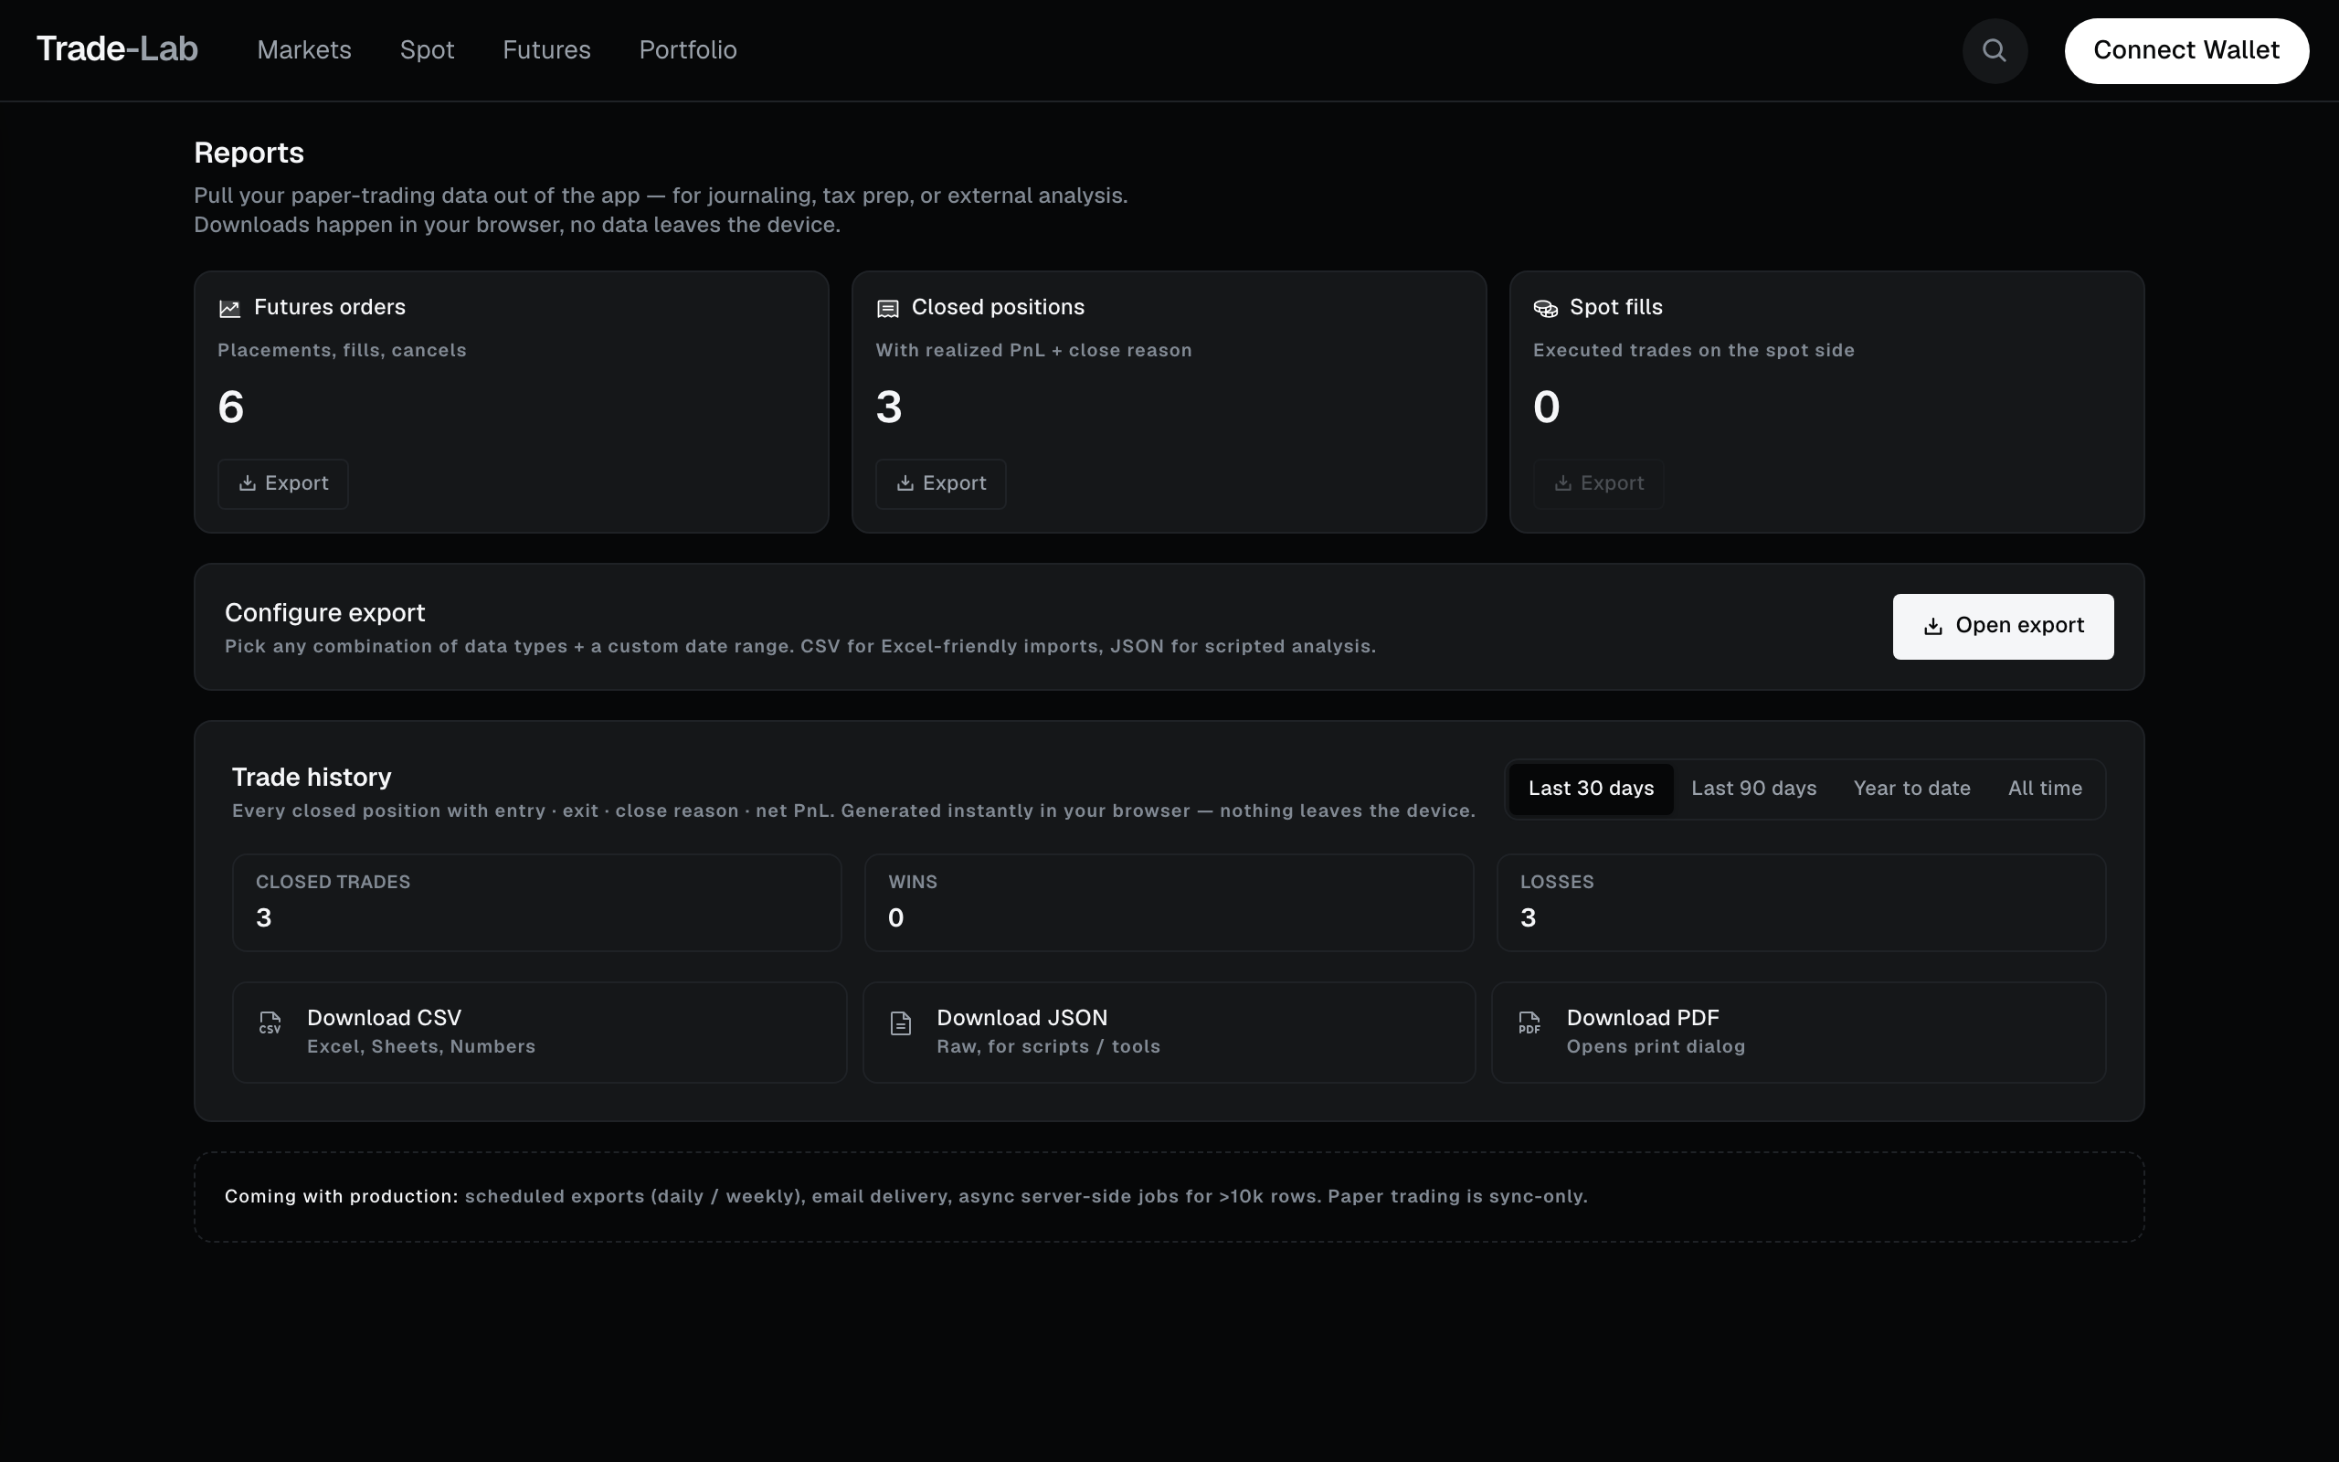The width and height of the screenshot is (2339, 1462).
Task: Click "Excel, Sheets, Numbers" caption
Action: click(x=420, y=1047)
